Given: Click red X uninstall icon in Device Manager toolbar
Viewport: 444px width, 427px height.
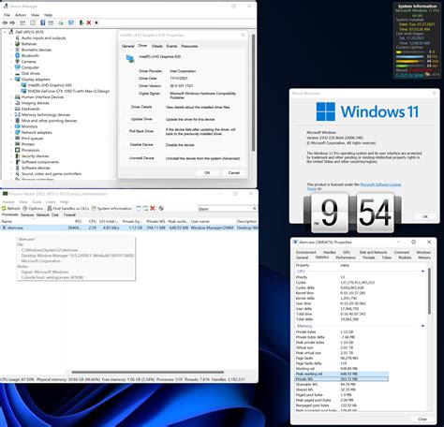Looking at the screenshot, I should (89, 22).
